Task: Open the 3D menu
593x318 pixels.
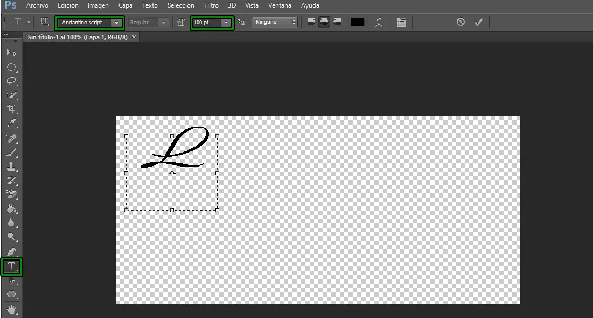Action: [x=232, y=5]
